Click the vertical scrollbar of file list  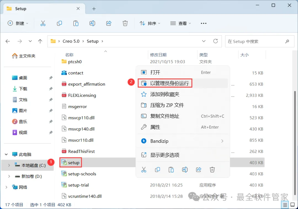click(x=295, y=142)
